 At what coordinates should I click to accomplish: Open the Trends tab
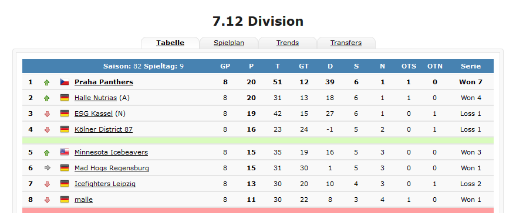287,43
